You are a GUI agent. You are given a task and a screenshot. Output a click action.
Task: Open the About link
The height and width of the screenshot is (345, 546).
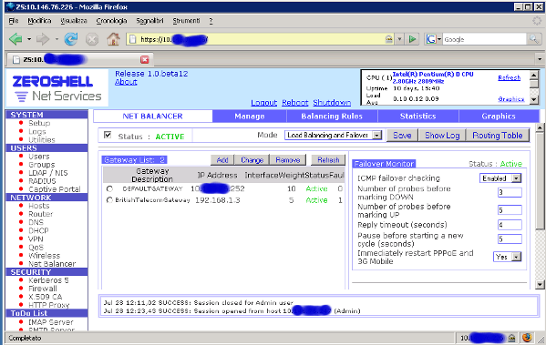(x=126, y=82)
